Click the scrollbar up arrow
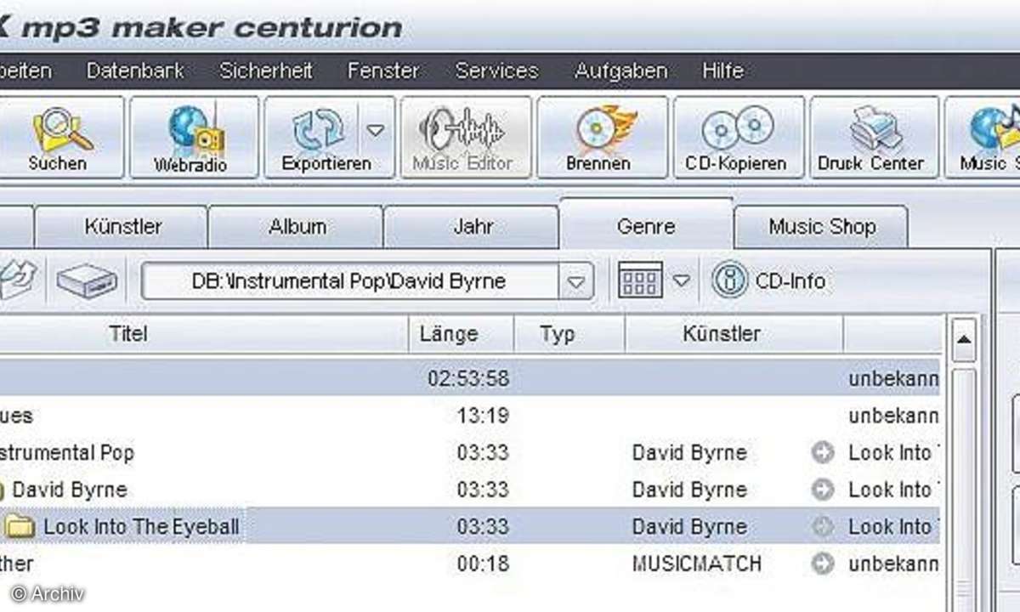This screenshot has height=612, width=1020. [964, 342]
